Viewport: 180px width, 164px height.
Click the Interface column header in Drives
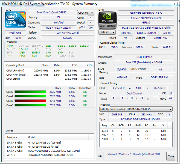pos(16,137)
